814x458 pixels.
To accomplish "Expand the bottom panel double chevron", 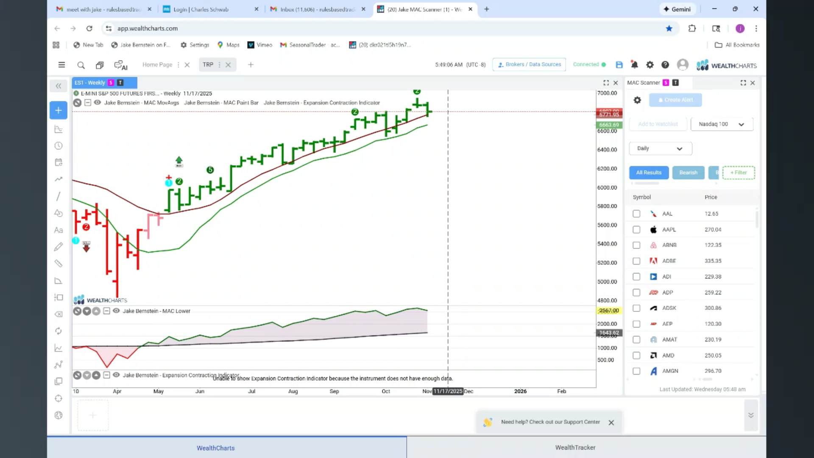I will [x=751, y=415].
